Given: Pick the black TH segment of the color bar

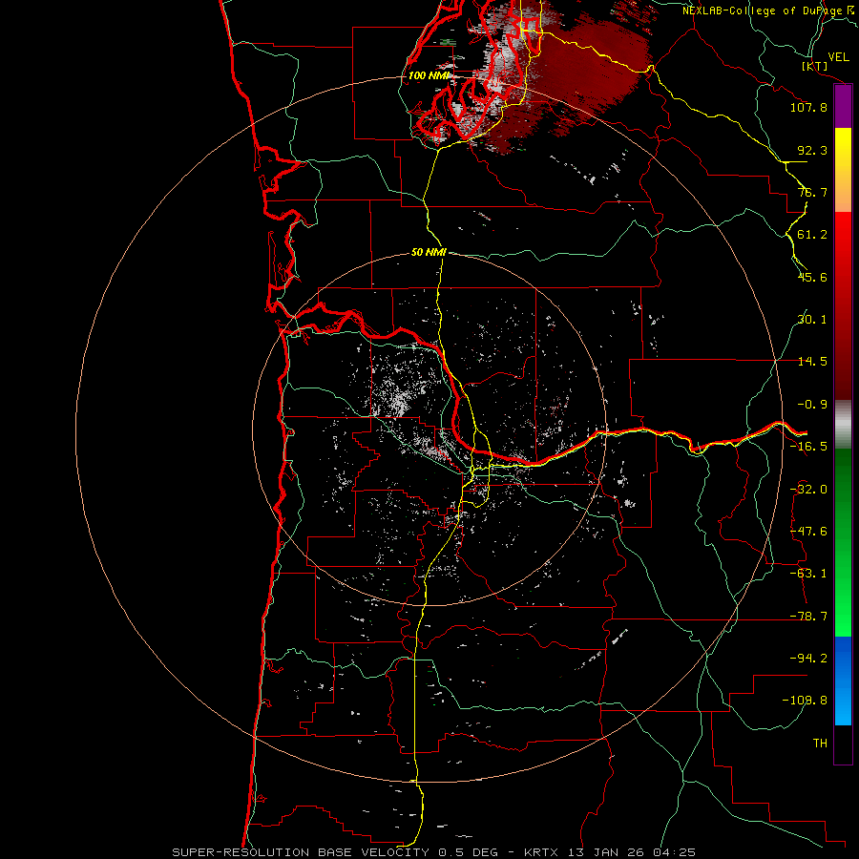Looking at the screenshot, I should (x=843, y=744).
